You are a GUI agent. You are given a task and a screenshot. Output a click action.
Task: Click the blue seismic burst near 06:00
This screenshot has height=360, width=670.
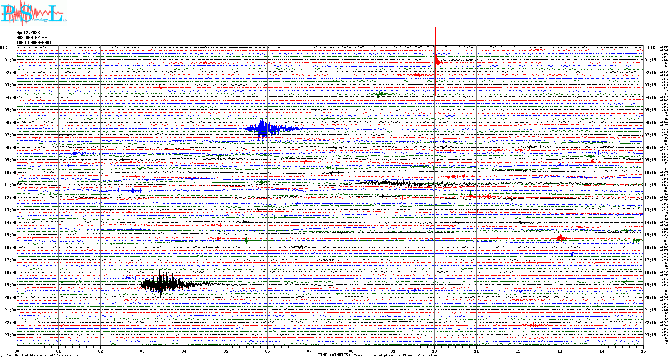pyautogui.click(x=266, y=128)
